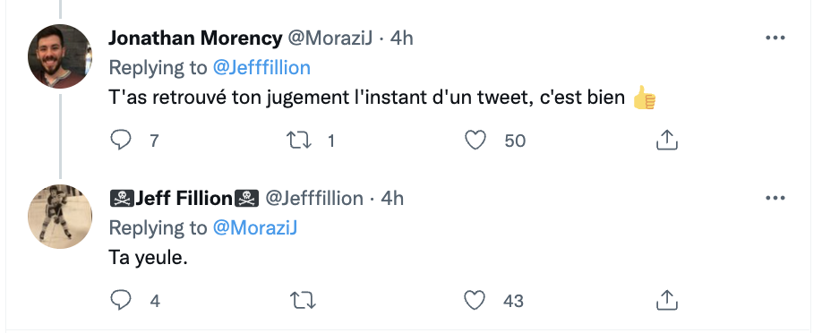Open more options on Jeff Fillion's tweet
822x333 pixels.
775,198
